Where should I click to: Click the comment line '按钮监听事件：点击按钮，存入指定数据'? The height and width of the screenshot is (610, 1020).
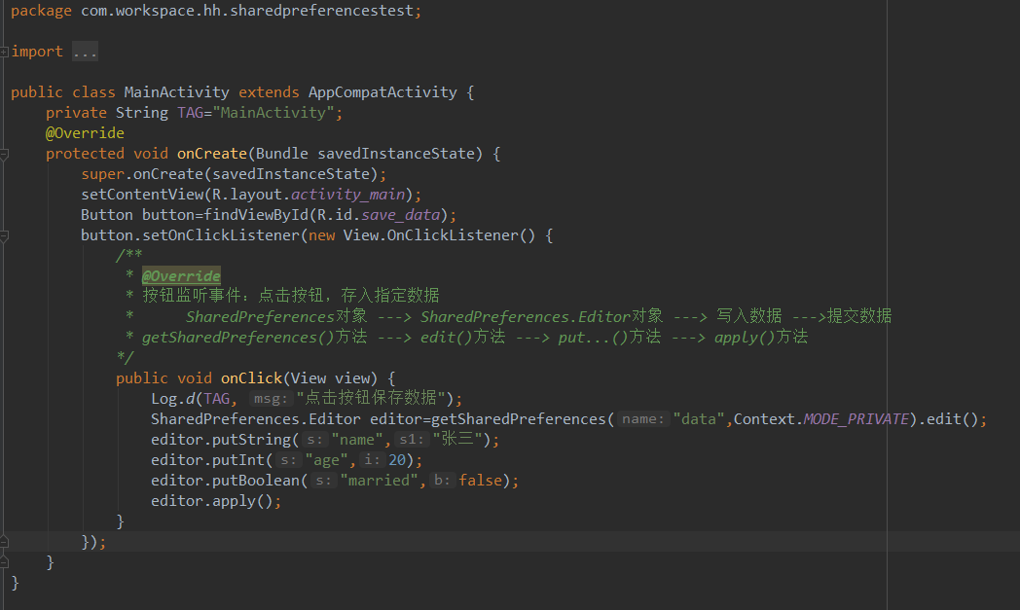tap(291, 296)
